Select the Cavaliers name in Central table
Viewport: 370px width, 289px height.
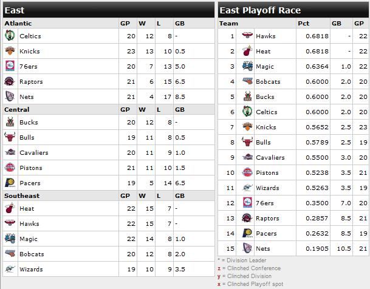tap(34, 152)
